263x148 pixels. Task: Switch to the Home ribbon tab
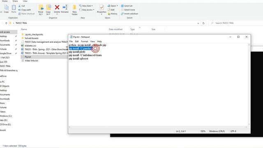[5, 1]
